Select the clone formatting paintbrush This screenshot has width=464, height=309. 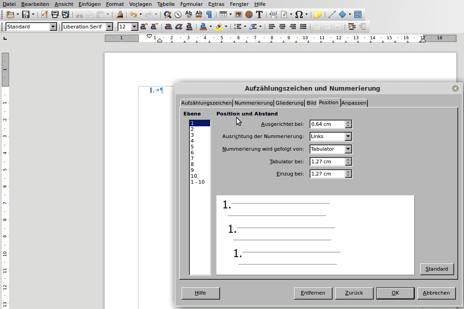pos(120,14)
